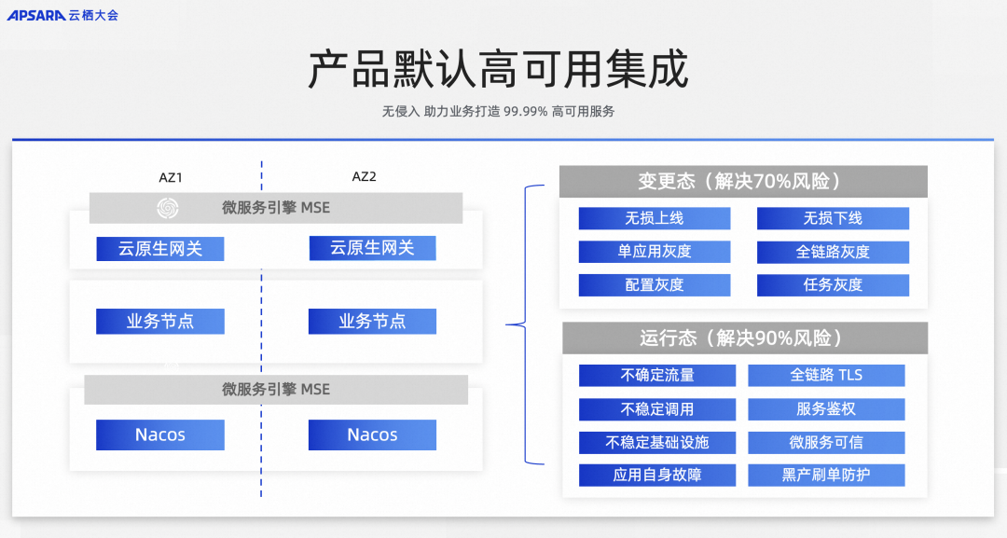Viewport: 1007px width, 538px height.
Task: Select 云原生网关 box in AZ1 column
Action: pos(160,248)
